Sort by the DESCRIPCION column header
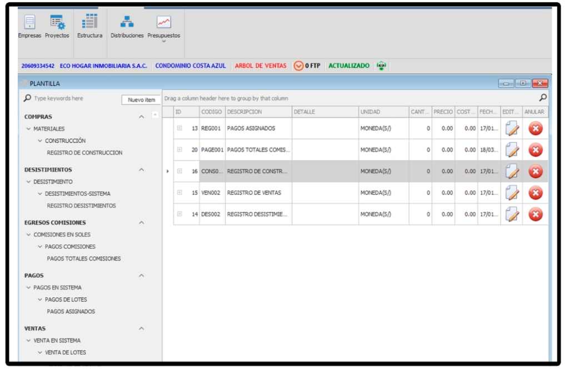Viewport: 569px width, 370px height. [258, 112]
